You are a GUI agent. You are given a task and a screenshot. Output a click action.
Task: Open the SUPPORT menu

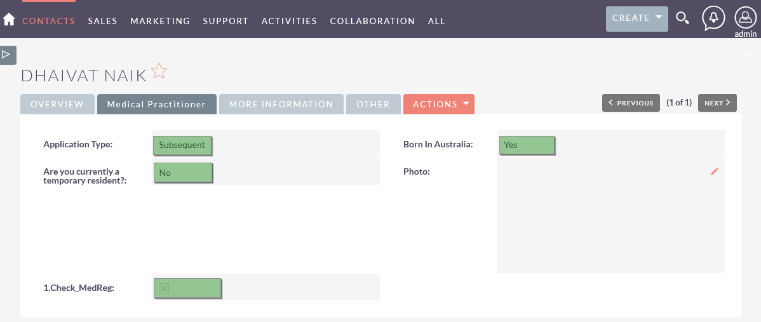(x=226, y=21)
